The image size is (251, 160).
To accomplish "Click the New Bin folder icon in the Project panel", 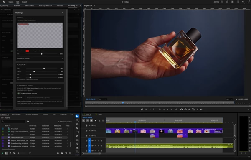I will 62,153.
